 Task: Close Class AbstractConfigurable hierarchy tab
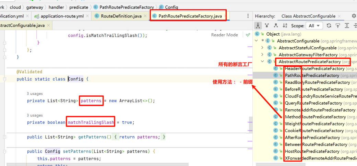(x=339, y=16)
